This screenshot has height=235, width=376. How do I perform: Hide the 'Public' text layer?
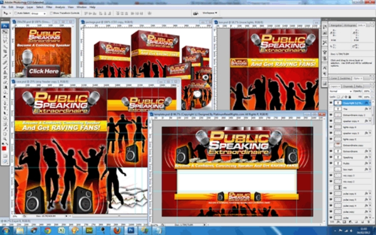[x=331, y=163]
